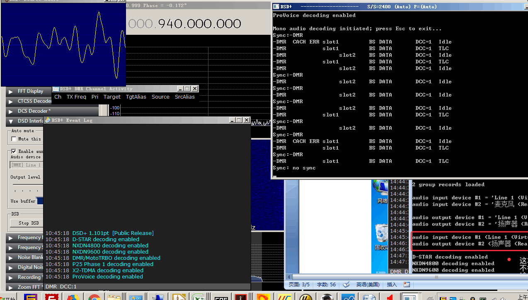Expand the Recording panel
Viewport: 528px width, 300px height.
11,278
